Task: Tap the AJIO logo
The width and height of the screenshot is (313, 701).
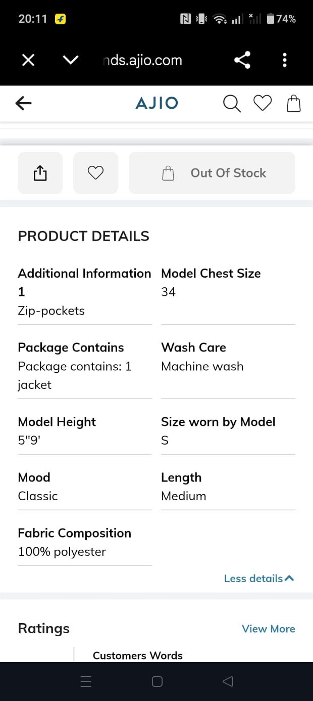Action: [x=157, y=103]
